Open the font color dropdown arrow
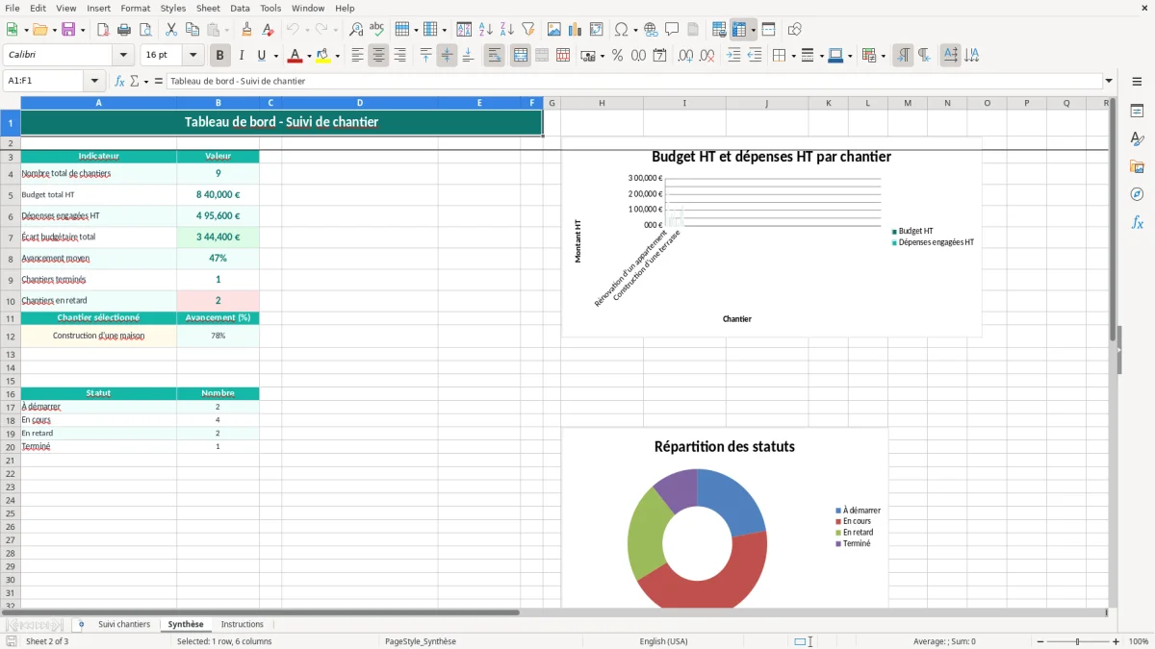This screenshot has width=1155, height=649. (x=309, y=56)
